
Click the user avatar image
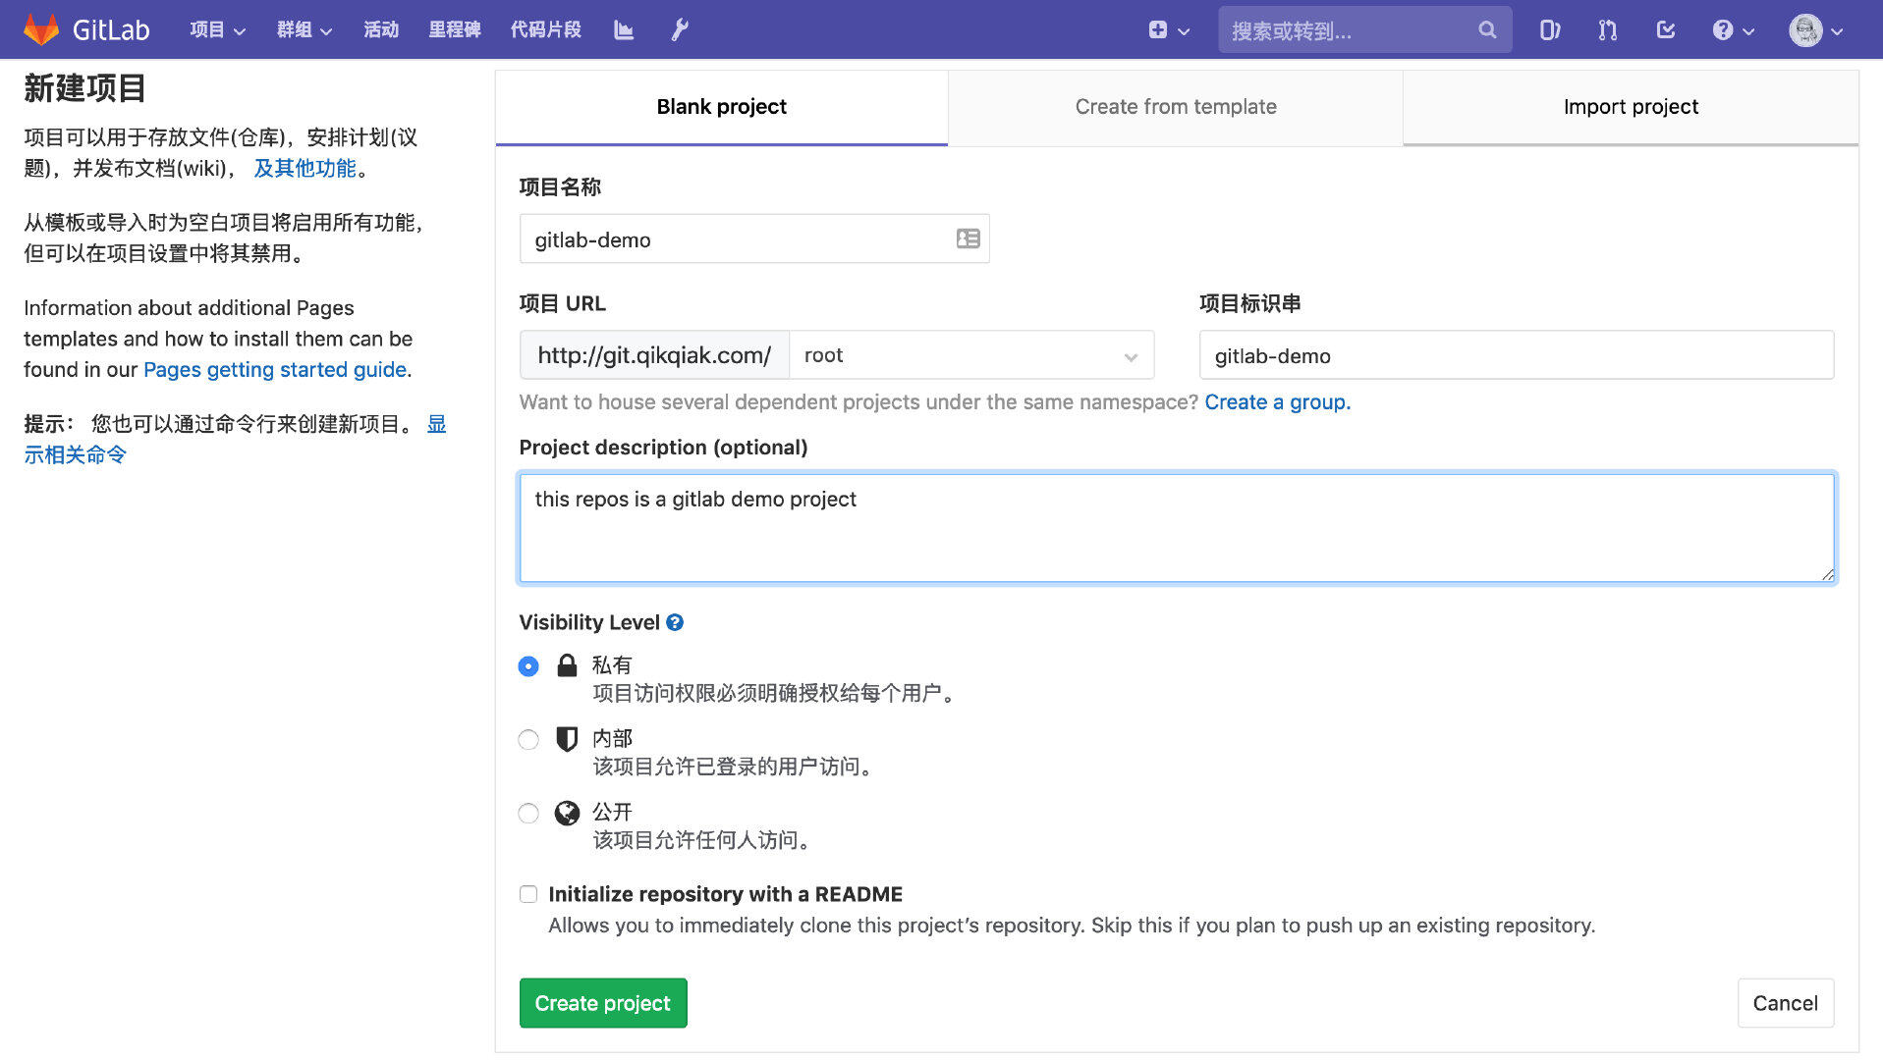pos(1805,29)
